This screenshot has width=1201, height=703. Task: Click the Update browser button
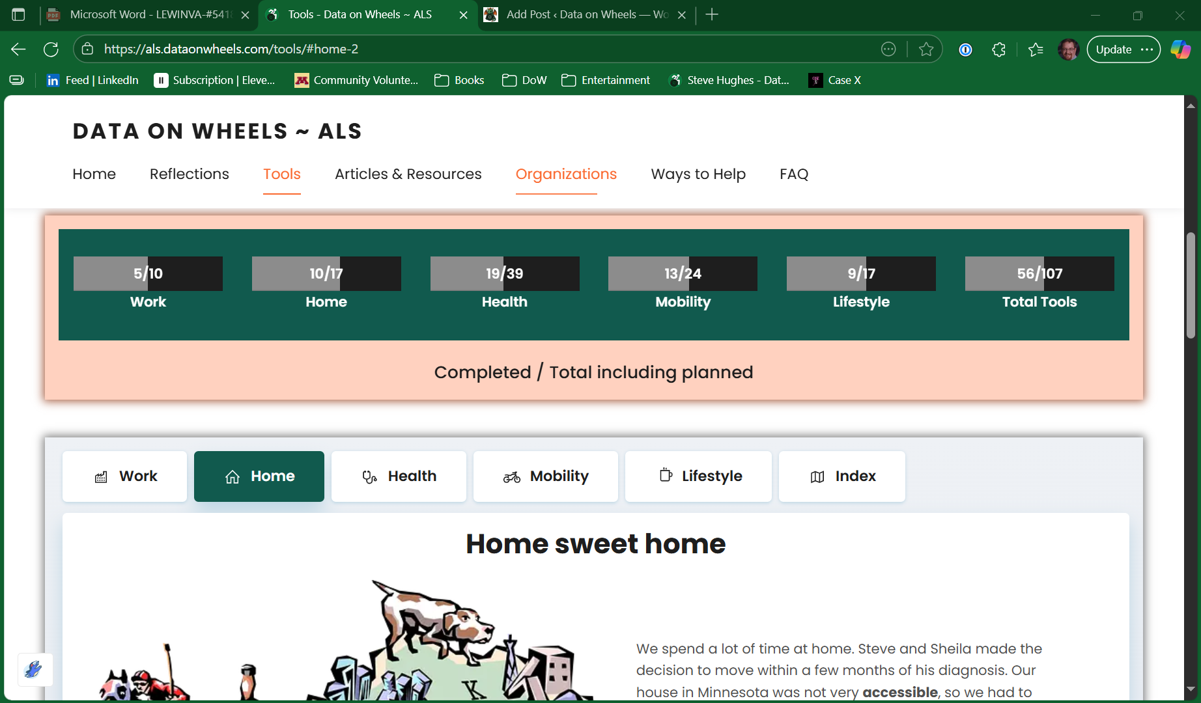pyautogui.click(x=1123, y=49)
